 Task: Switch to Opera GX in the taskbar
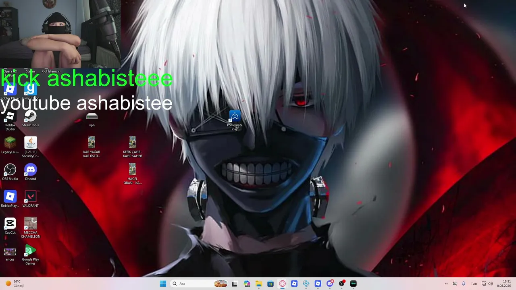(282, 284)
